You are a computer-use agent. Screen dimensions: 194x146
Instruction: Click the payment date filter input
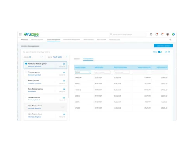coord(121,72)
